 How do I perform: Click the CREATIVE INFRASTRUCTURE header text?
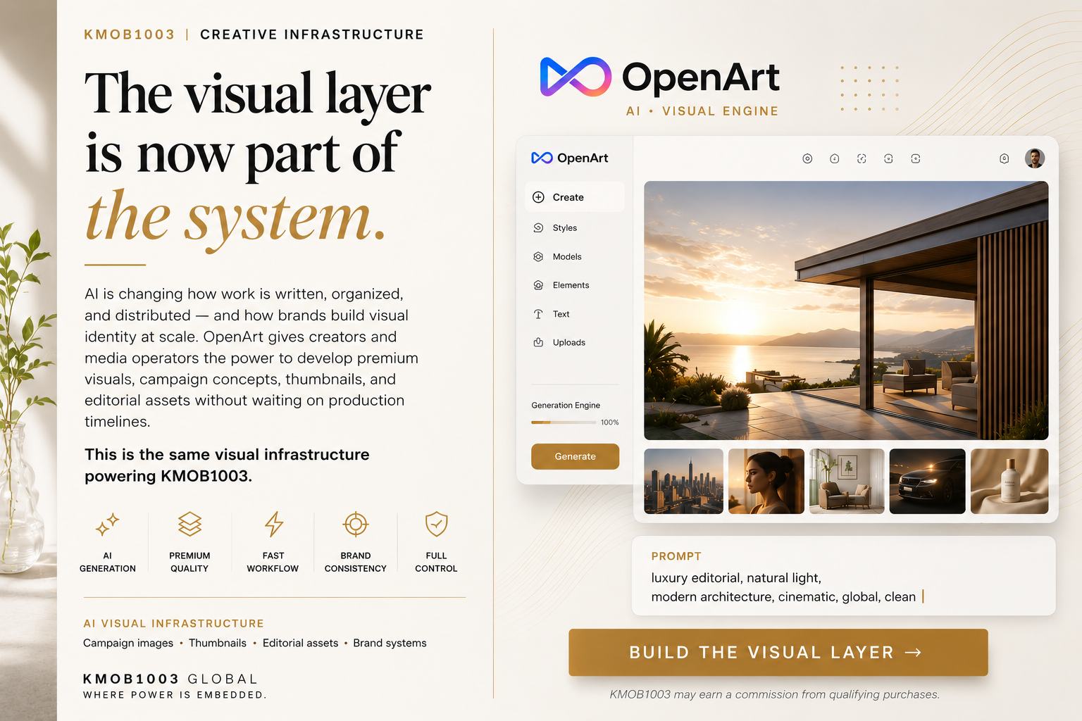click(312, 35)
